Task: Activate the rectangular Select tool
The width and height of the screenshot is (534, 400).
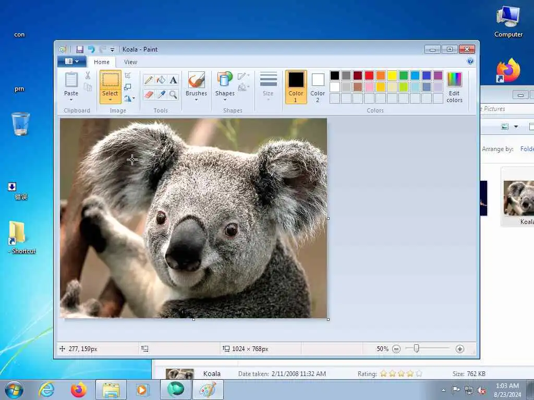Action: click(111, 80)
